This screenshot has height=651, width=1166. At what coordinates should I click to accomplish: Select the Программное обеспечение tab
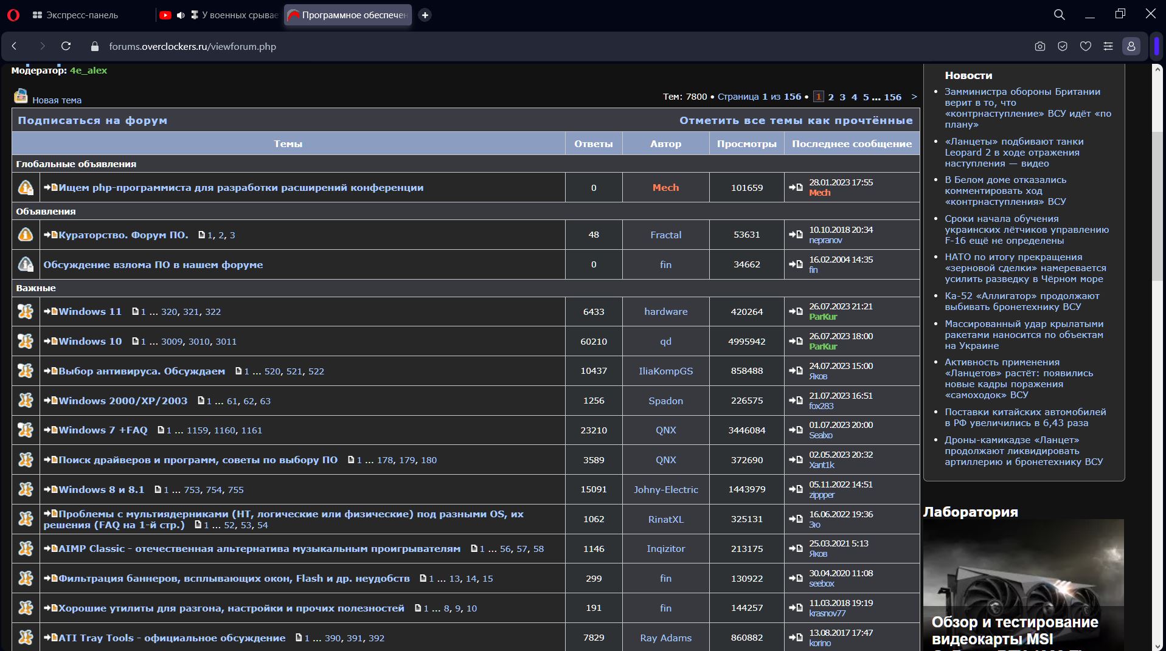click(348, 15)
